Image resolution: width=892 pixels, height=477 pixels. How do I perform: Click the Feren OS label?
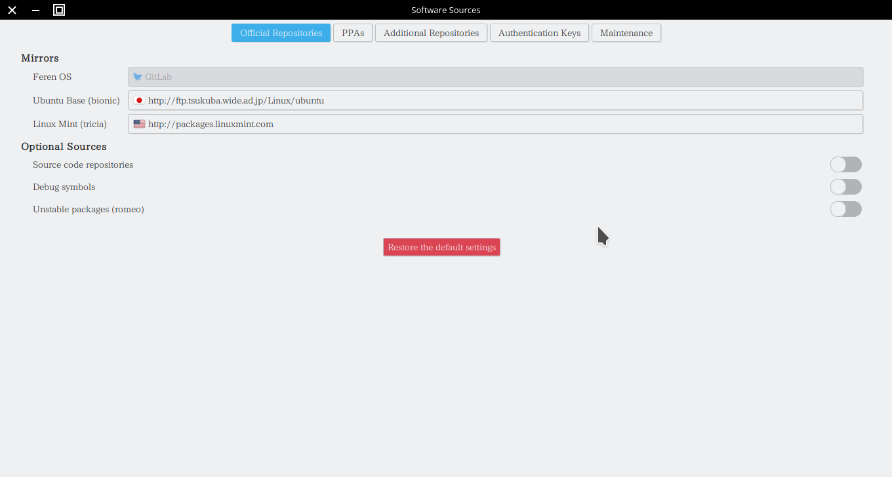tap(52, 77)
